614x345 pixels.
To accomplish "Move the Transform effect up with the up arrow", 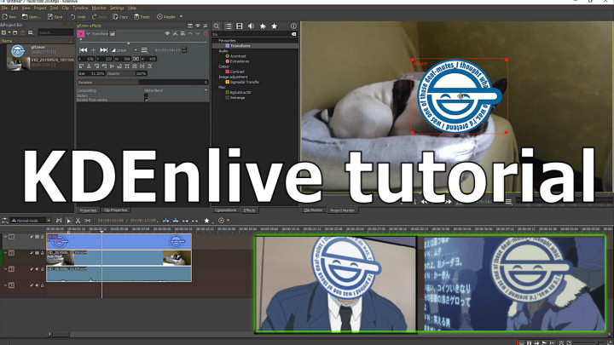I will coord(190,34).
